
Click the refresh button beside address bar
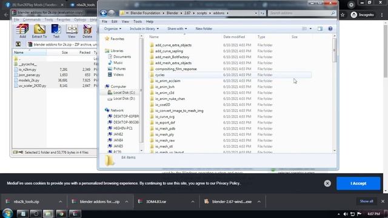(x=263, y=13)
